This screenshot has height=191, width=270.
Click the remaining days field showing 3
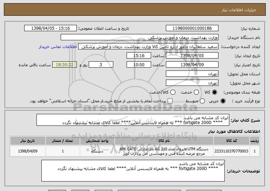(101, 65)
